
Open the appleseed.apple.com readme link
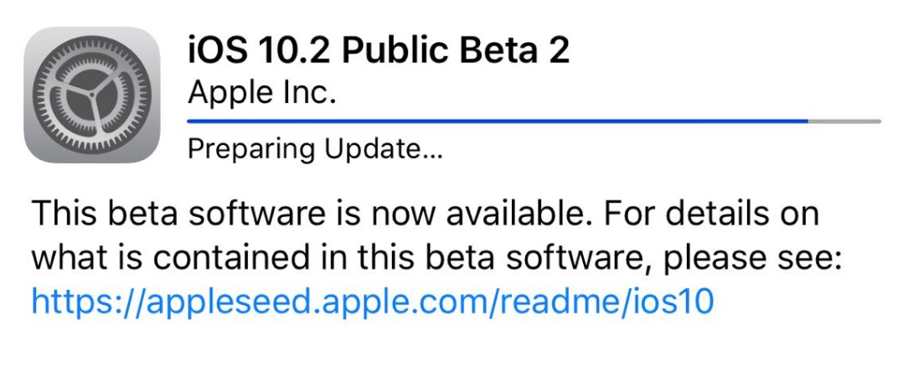pyautogui.click(x=373, y=302)
